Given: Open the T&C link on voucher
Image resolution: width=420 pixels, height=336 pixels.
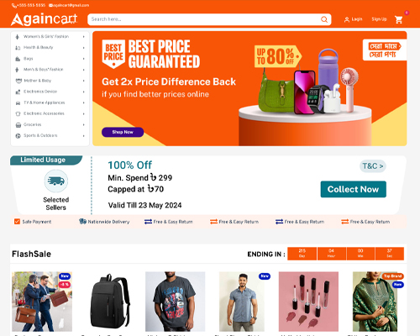Looking at the screenshot, I should pyautogui.click(x=373, y=166).
